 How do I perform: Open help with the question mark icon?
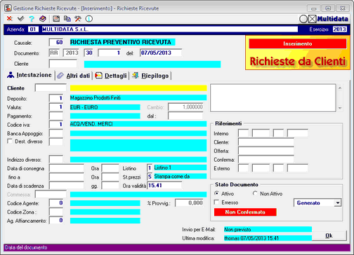click(32, 19)
